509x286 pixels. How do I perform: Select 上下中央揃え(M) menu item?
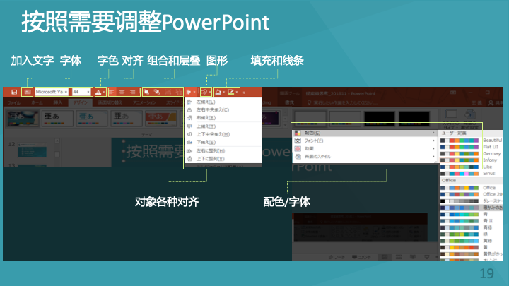click(223, 134)
